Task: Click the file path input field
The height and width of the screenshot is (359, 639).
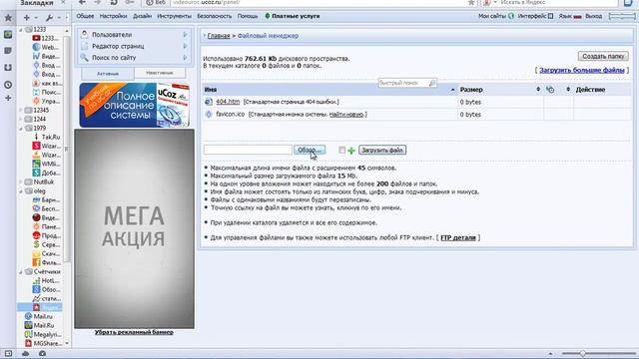Action: 248,150
